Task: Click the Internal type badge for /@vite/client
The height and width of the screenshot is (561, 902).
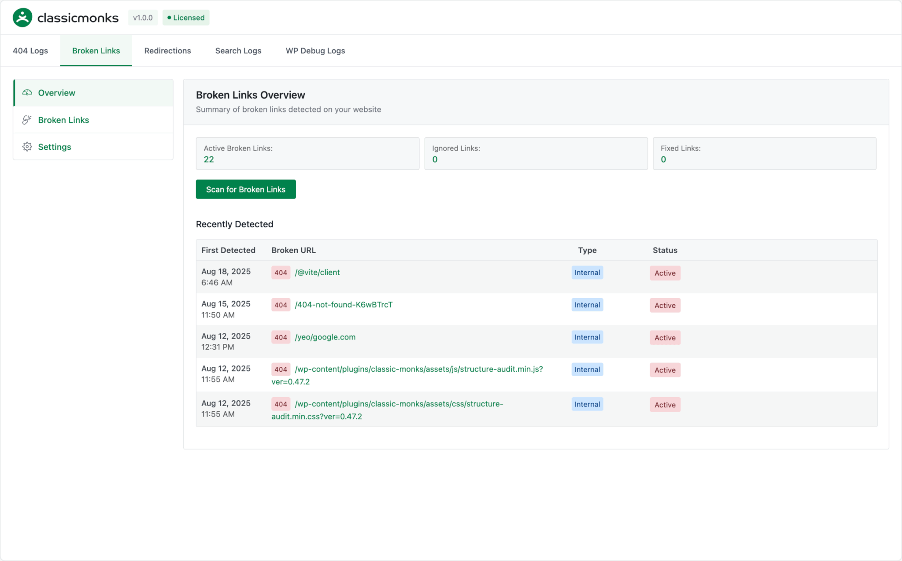Action: 587,273
